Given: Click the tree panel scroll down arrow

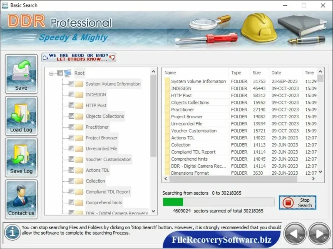Looking at the screenshot, I should tap(153, 211).
